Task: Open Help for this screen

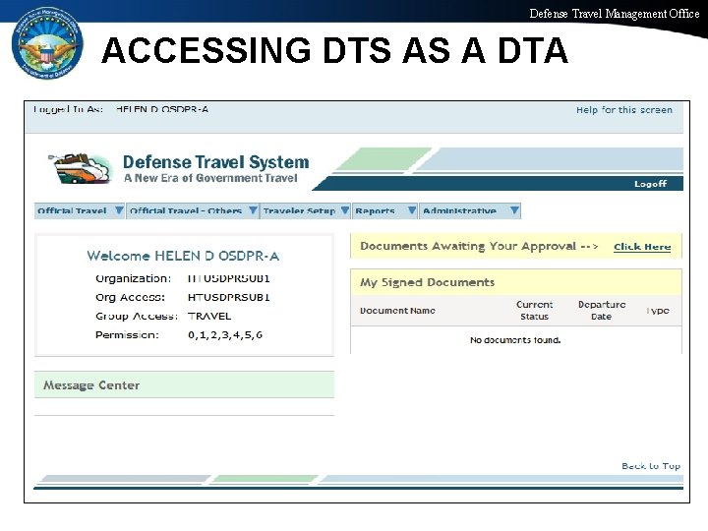Action: [x=624, y=110]
